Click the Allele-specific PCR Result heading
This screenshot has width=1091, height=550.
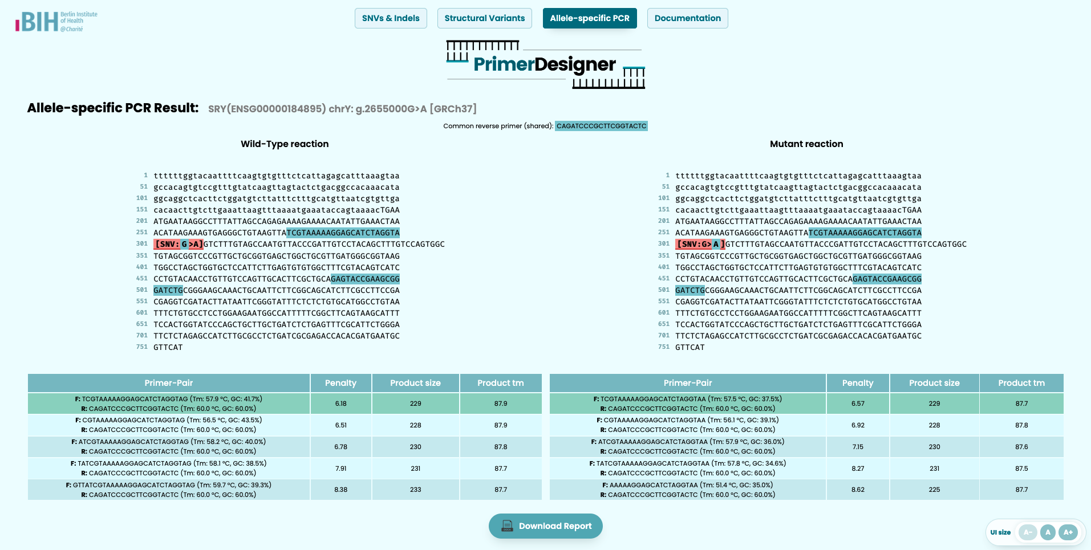[113, 108]
